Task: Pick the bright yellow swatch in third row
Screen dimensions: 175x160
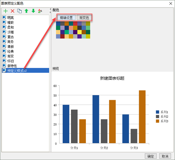Action: click(79, 32)
